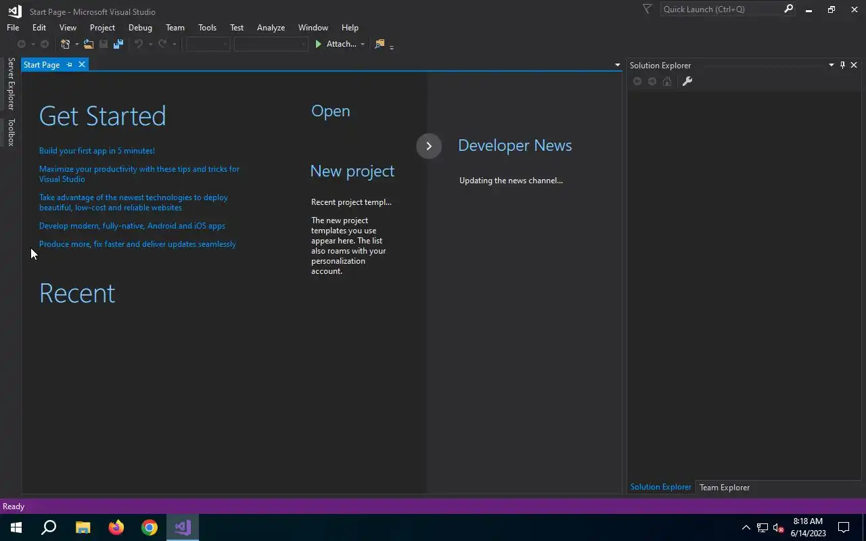Click 'Develop modern, fully-native, Android and iOS apps' link
The height and width of the screenshot is (541, 866).
tap(132, 226)
